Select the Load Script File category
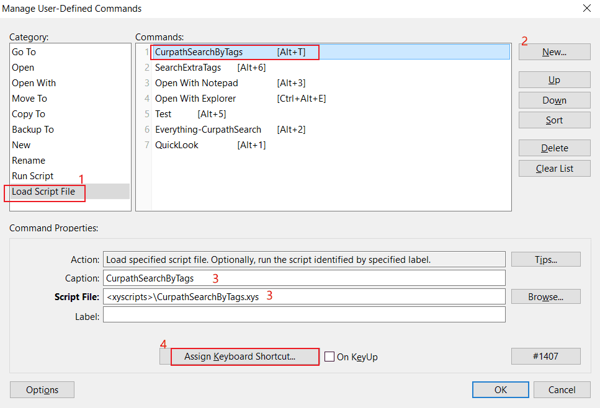600x408 pixels. 69,191
